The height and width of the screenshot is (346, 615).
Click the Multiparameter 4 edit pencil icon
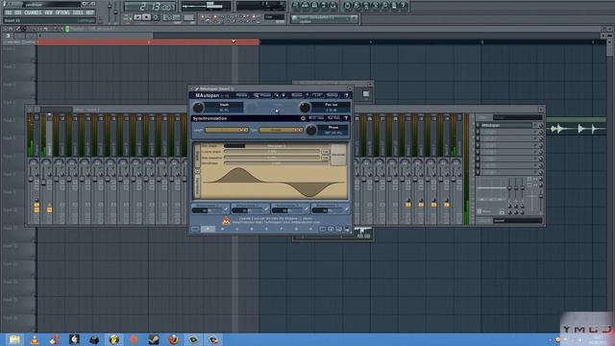[x=346, y=210]
